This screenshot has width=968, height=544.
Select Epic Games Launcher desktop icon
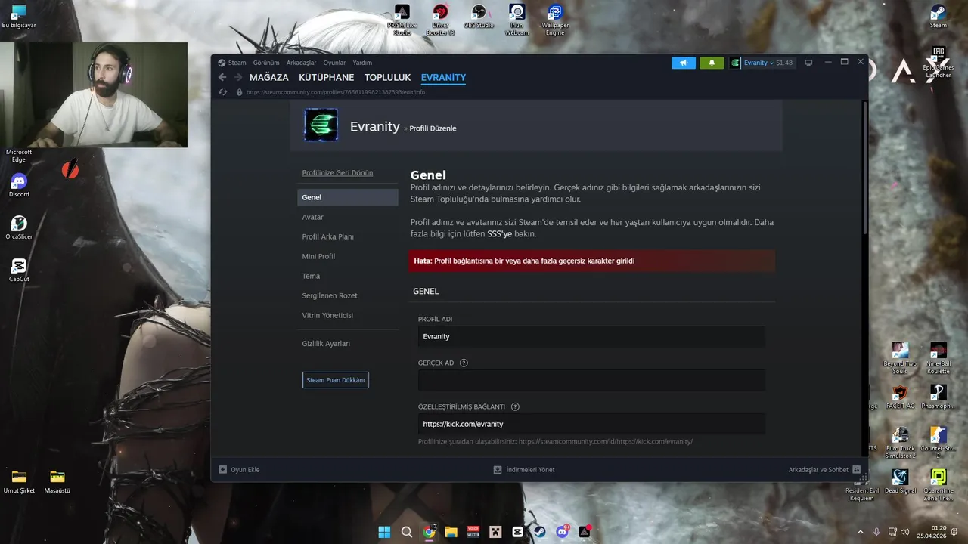click(939, 62)
